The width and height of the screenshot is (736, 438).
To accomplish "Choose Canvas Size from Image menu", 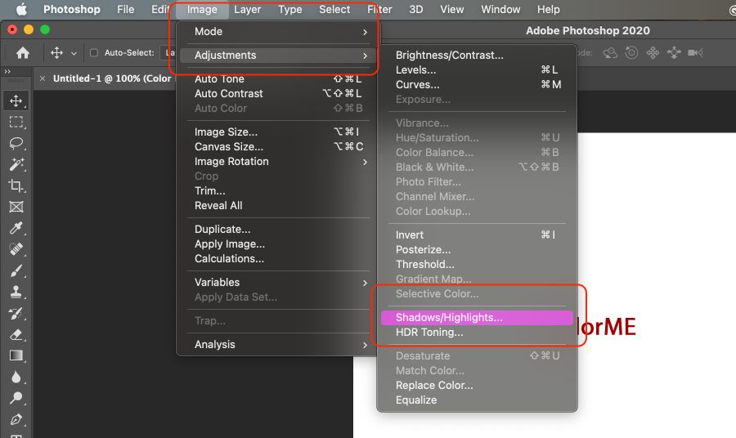I will [280, 147].
